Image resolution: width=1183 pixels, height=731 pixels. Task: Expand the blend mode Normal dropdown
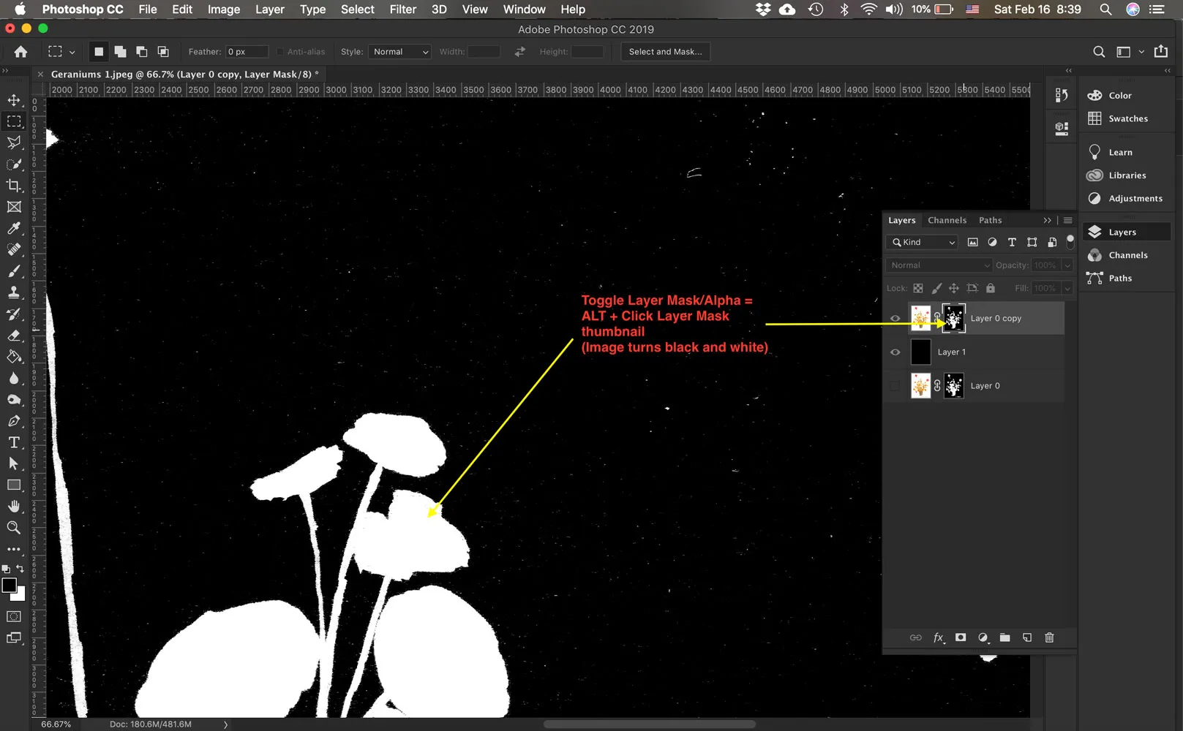click(939, 265)
